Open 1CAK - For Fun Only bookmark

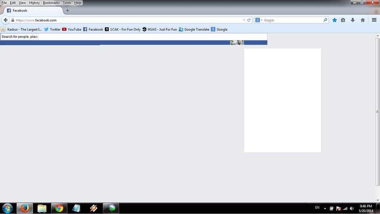click(123, 29)
